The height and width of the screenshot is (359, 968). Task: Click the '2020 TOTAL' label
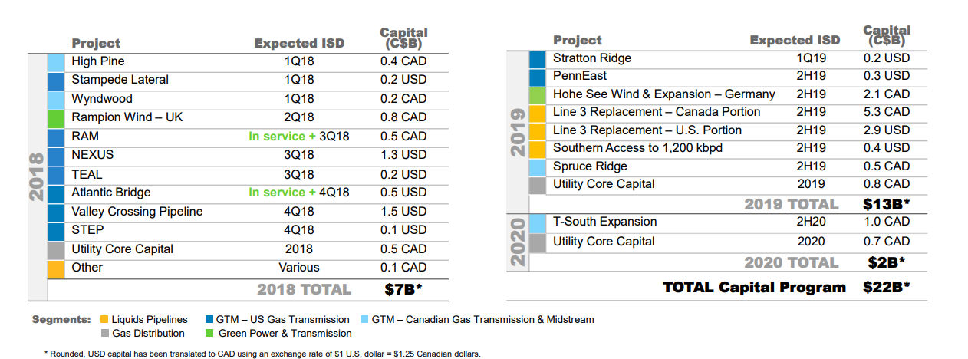792,263
